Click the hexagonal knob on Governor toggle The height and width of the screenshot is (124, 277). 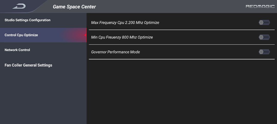click(261, 52)
